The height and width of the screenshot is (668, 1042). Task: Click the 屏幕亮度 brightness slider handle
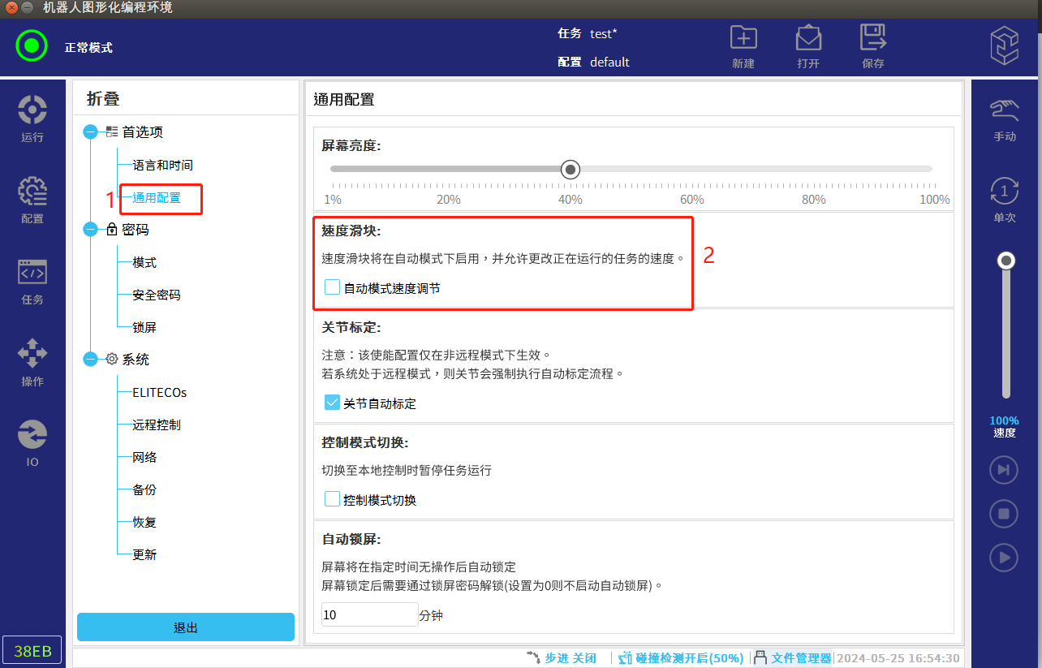point(571,169)
